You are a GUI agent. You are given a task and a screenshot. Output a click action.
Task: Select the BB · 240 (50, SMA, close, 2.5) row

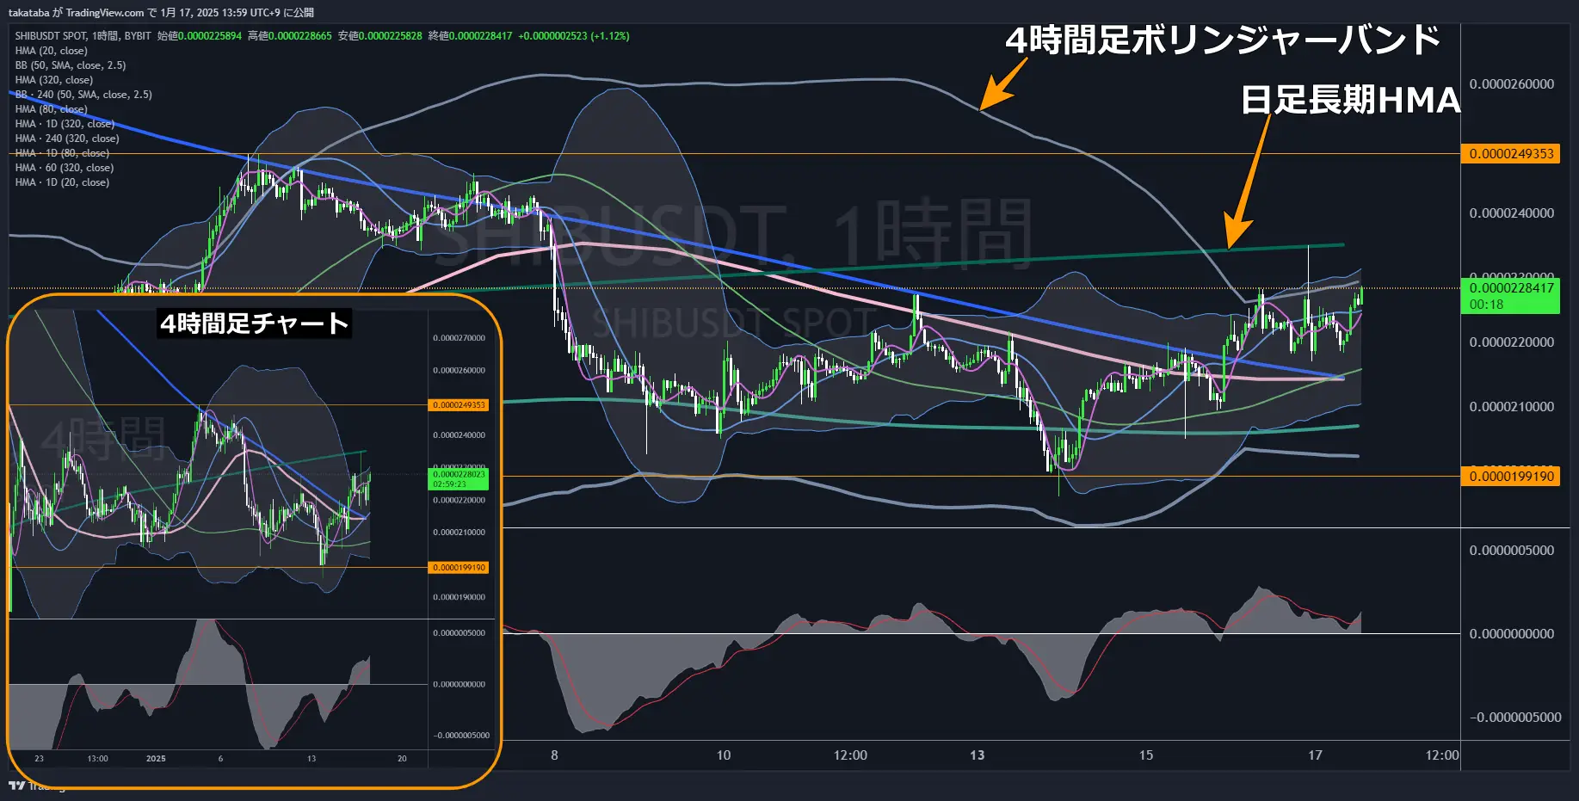[83, 95]
